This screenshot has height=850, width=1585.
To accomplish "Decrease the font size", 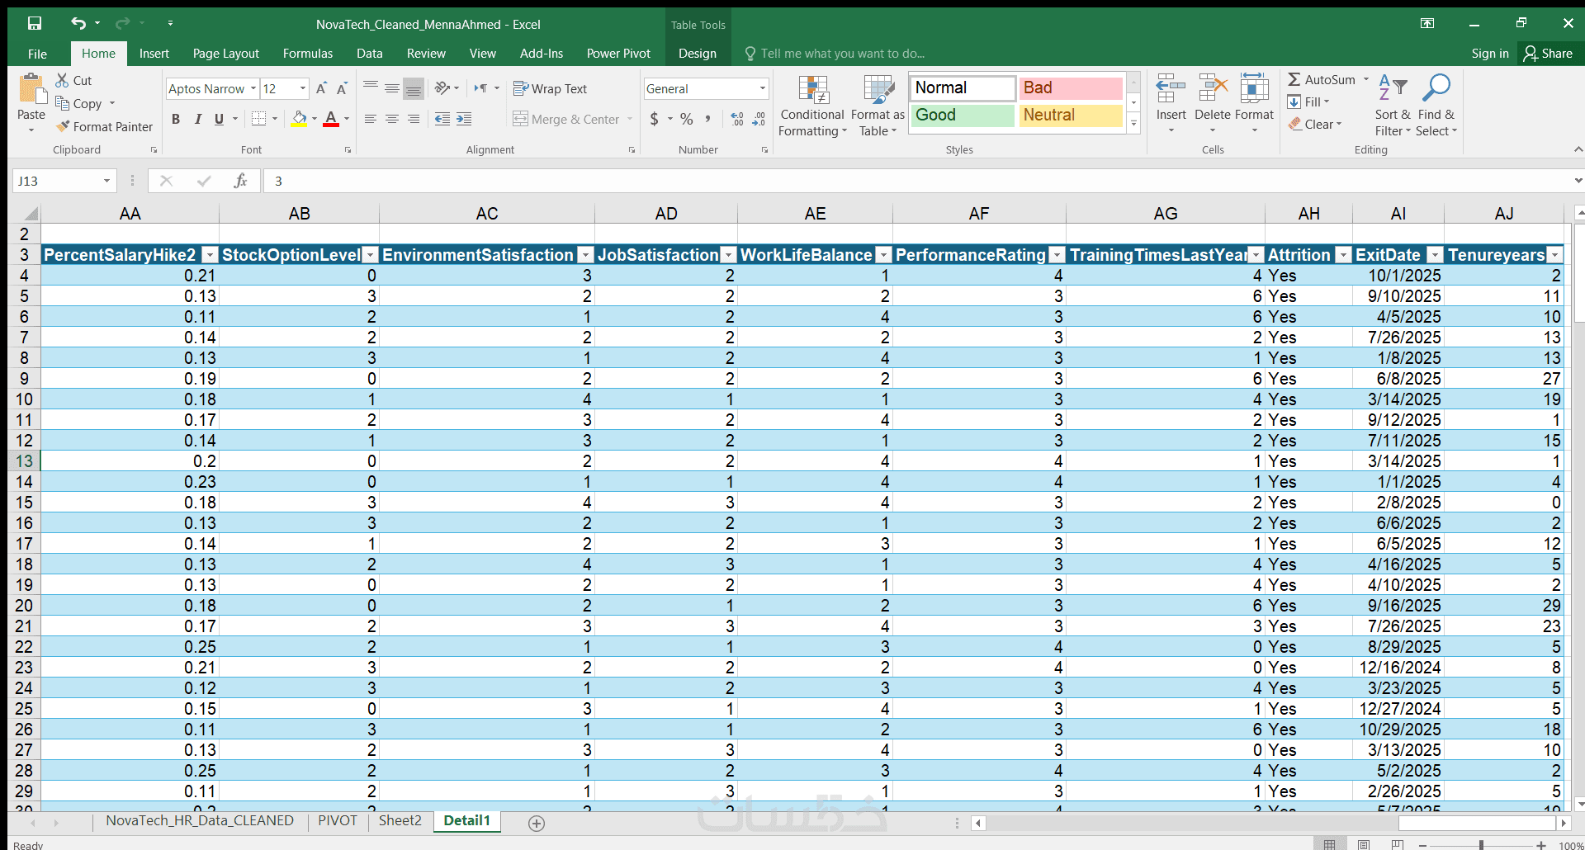I will (x=343, y=88).
